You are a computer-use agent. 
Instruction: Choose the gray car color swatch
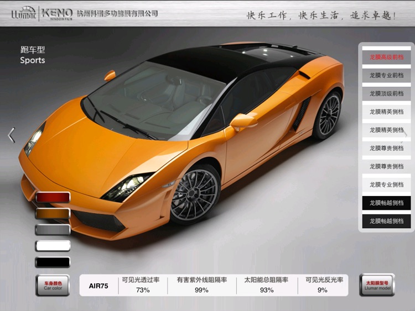pyautogui.click(x=53, y=230)
